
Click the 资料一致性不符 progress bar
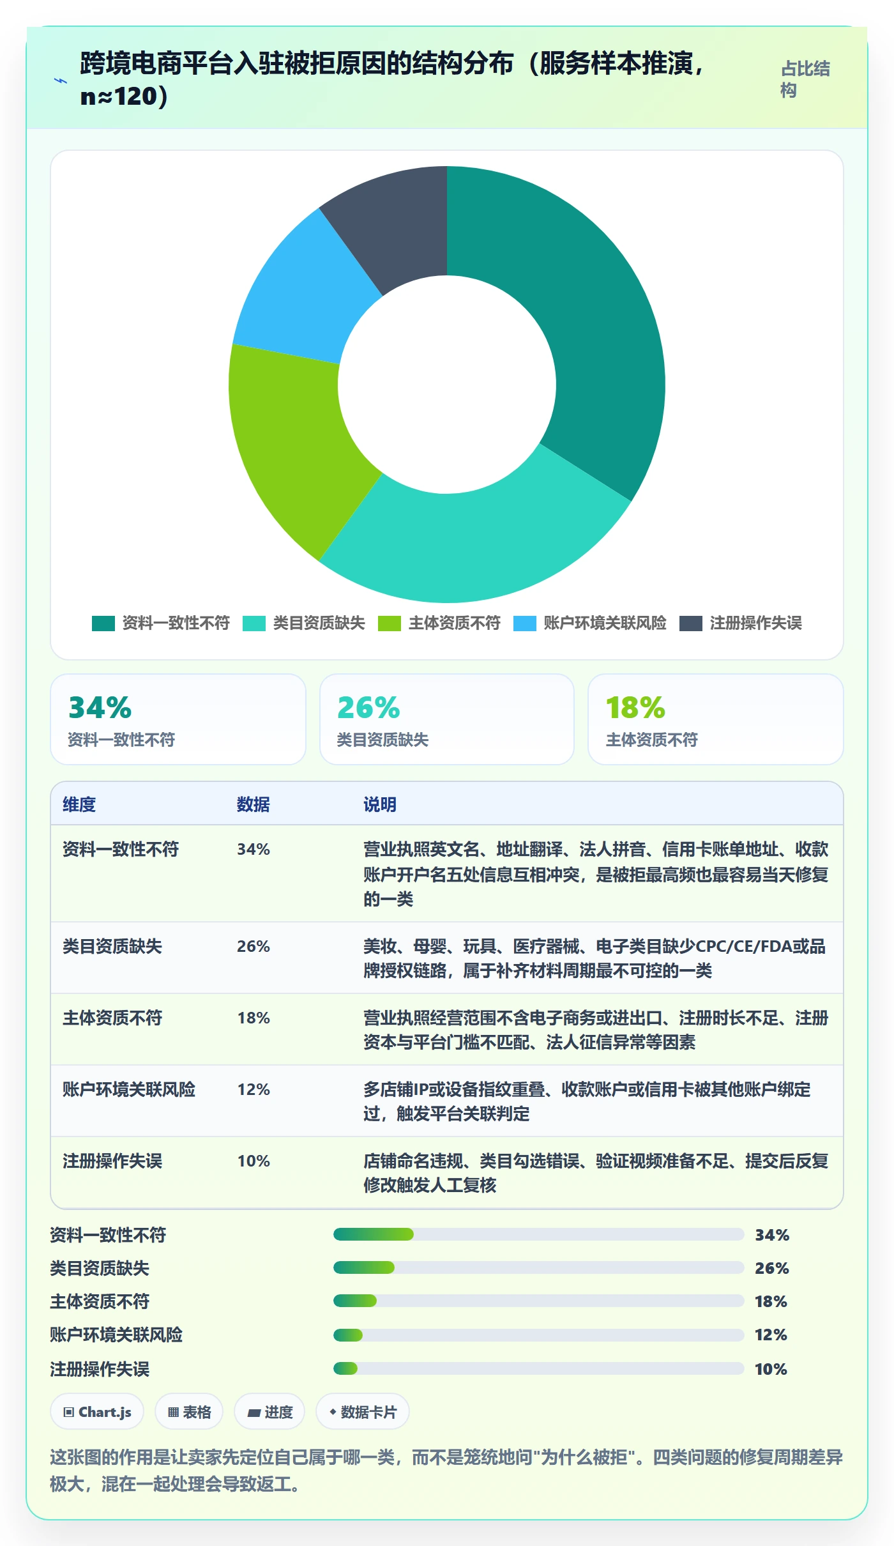538,1234
